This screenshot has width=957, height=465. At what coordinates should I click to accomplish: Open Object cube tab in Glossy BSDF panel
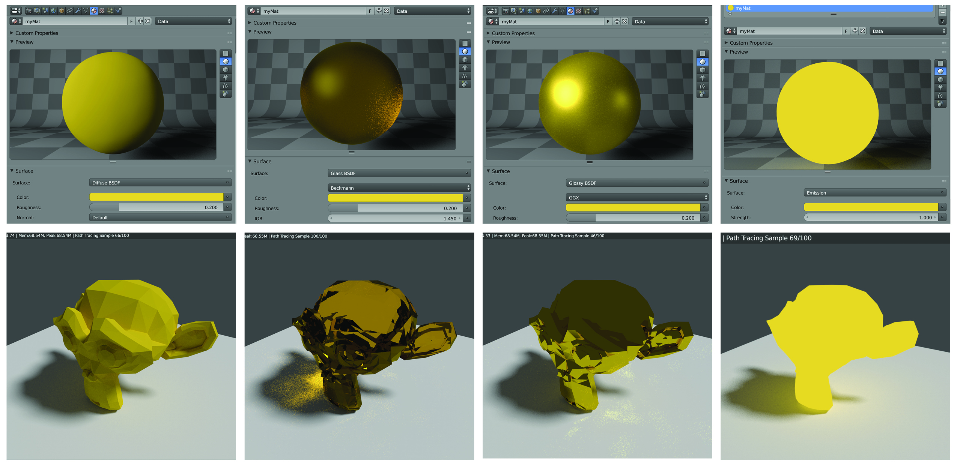(x=538, y=11)
